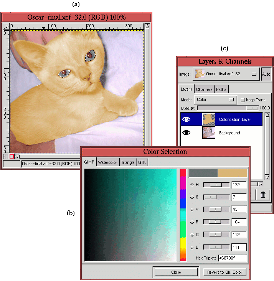The width and height of the screenshot is (274, 281).
Task: Enable the Keep Trans. checkbox
Action: point(242,100)
